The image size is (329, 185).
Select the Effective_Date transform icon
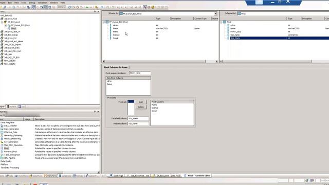point(2,132)
